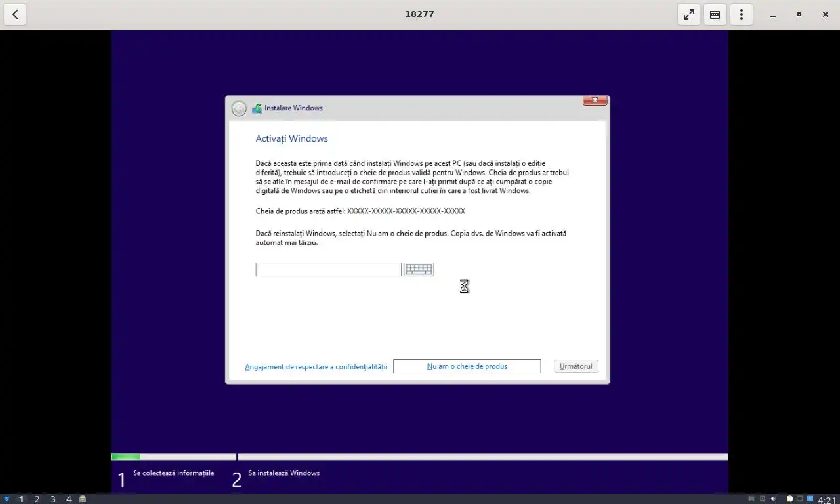This screenshot has width=840, height=504.
Task: Open Angajament de respectare a confidențialității link
Action: point(316,367)
